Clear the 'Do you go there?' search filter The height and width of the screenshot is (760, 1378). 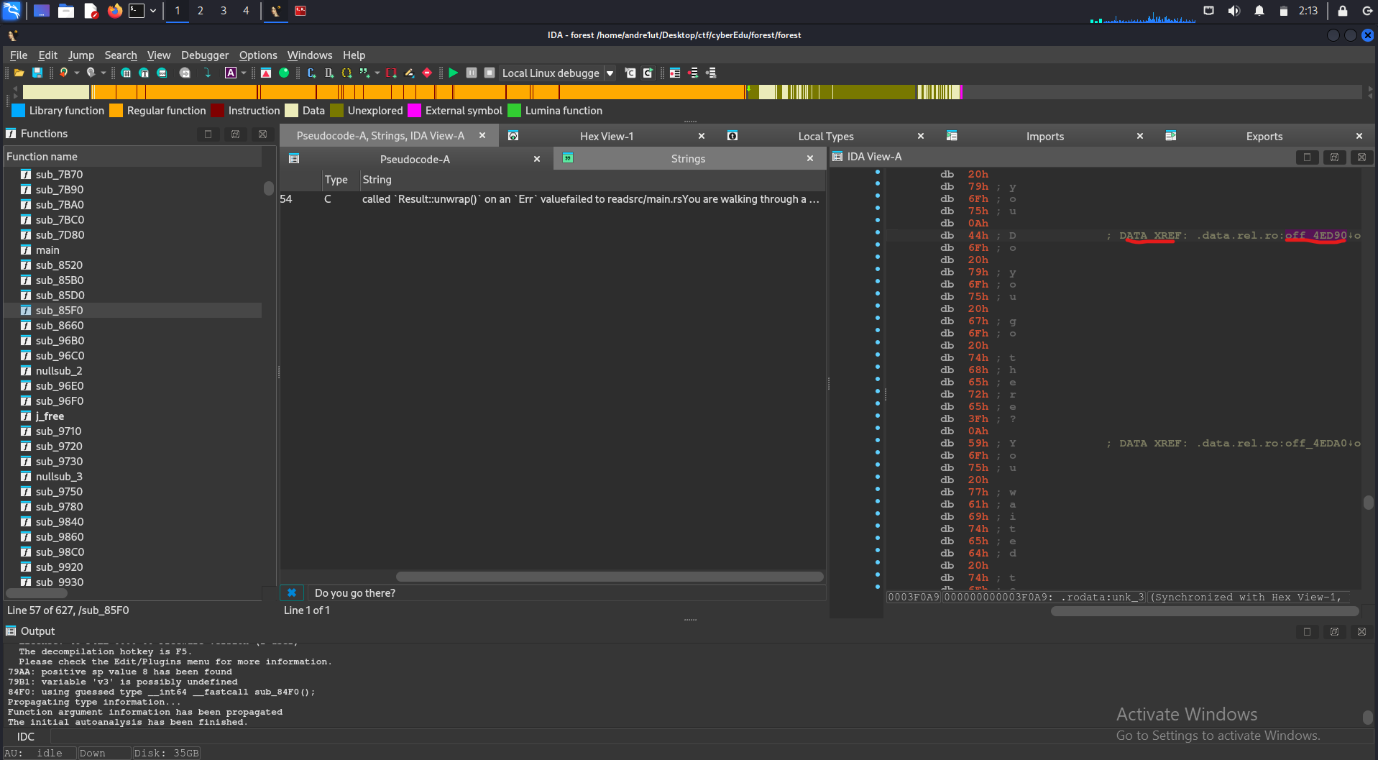pyautogui.click(x=292, y=592)
